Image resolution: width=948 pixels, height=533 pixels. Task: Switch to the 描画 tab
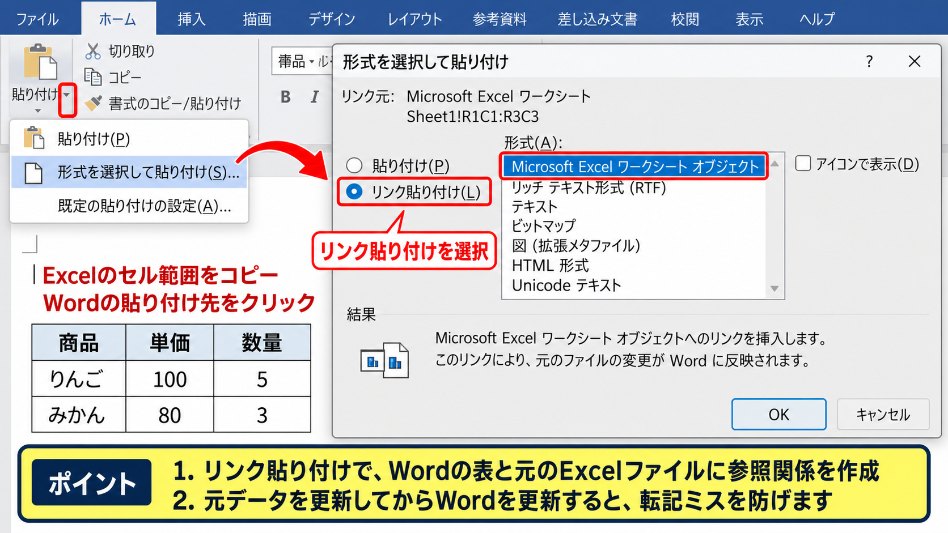(257, 19)
